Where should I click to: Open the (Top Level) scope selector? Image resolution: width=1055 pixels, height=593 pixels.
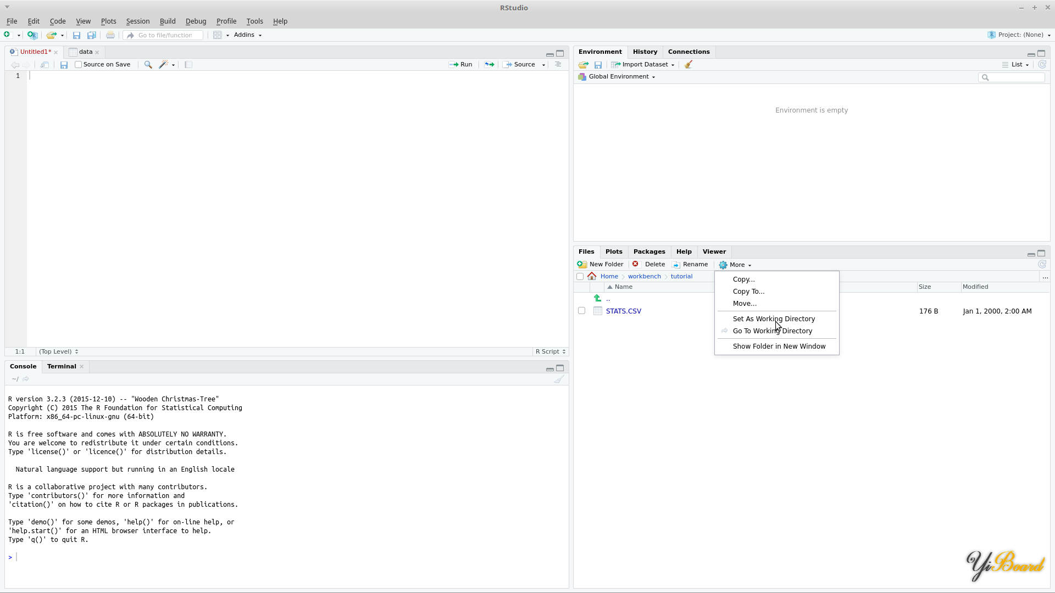tap(58, 351)
